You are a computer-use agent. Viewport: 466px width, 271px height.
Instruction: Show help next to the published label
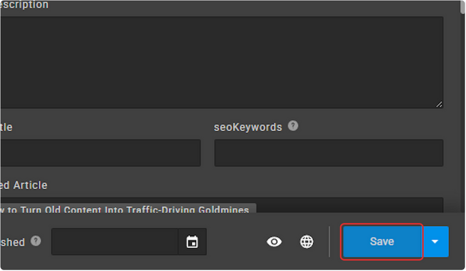pyautogui.click(x=36, y=241)
